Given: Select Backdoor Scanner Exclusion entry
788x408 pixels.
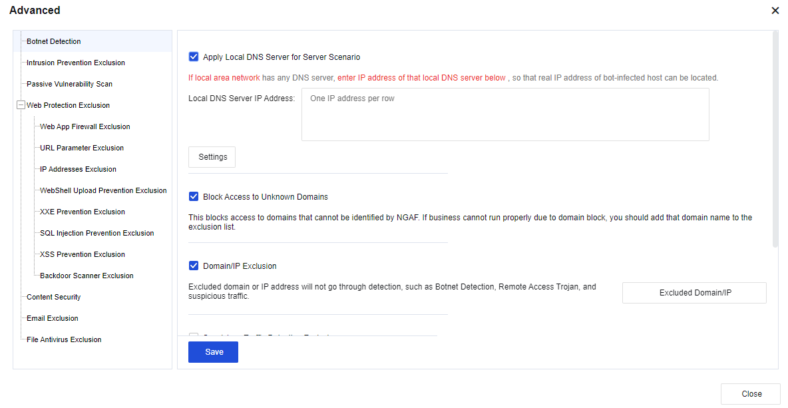Looking at the screenshot, I should click(87, 276).
